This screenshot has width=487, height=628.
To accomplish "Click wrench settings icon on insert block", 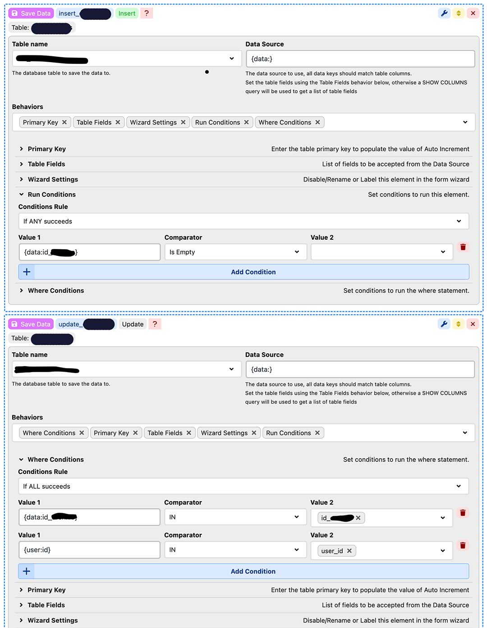I will pyautogui.click(x=444, y=13).
